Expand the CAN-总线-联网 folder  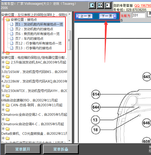pos(3,105)
